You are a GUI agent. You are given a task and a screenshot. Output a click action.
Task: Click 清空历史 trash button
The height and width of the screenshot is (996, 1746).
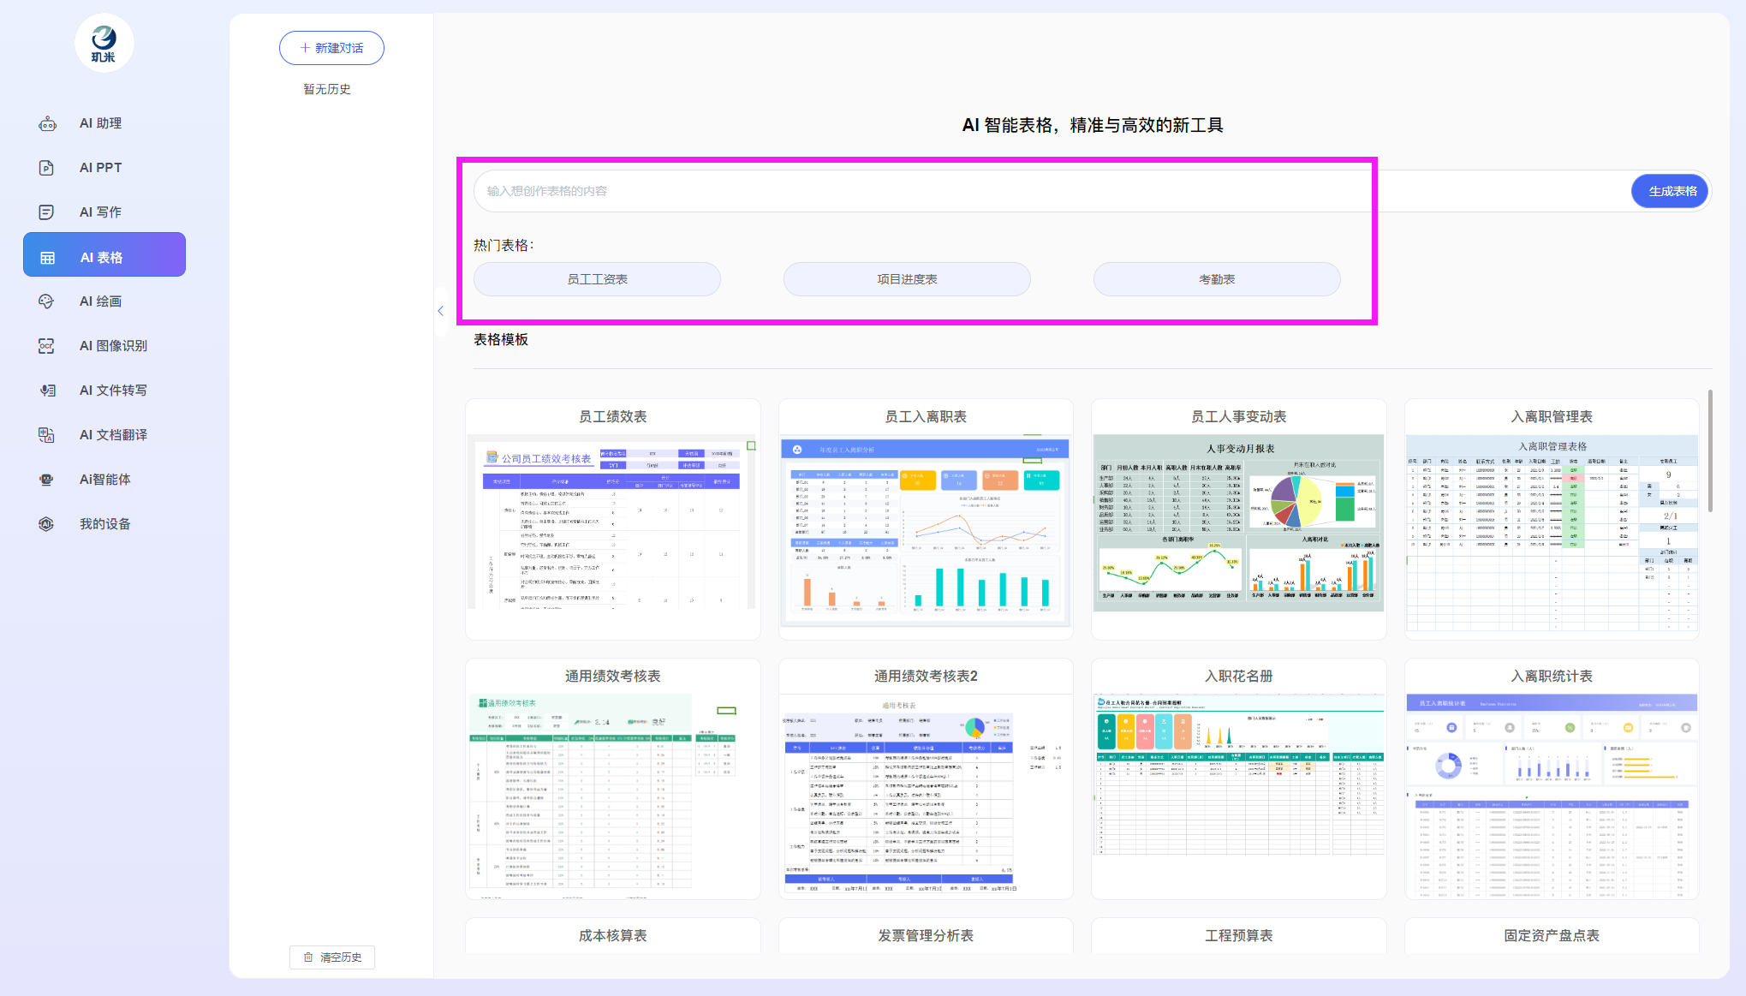click(332, 957)
